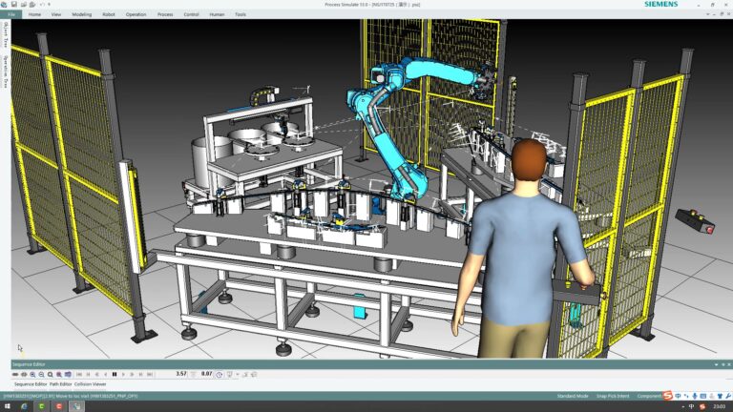Switch to the Path Editor tab
This screenshot has width=733, height=412.
pos(61,384)
